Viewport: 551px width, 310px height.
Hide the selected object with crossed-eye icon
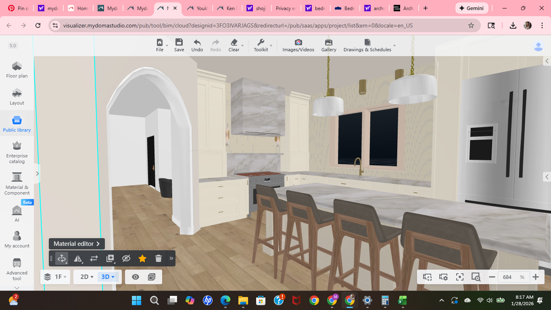126,258
